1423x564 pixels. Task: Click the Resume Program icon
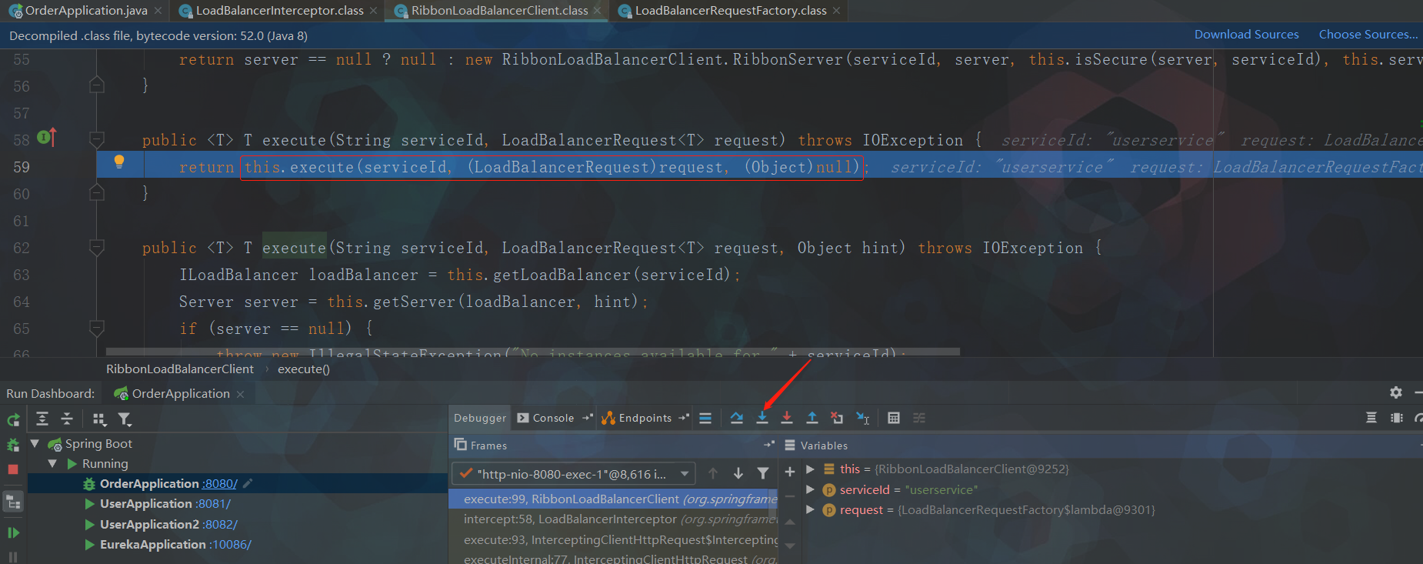pos(13,532)
